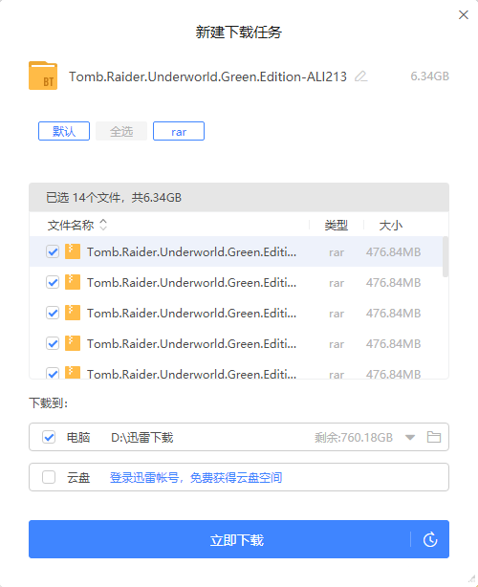Image resolution: width=478 pixels, height=587 pixels.
Task: Close the new download task dialog
Action: (464, 15)
